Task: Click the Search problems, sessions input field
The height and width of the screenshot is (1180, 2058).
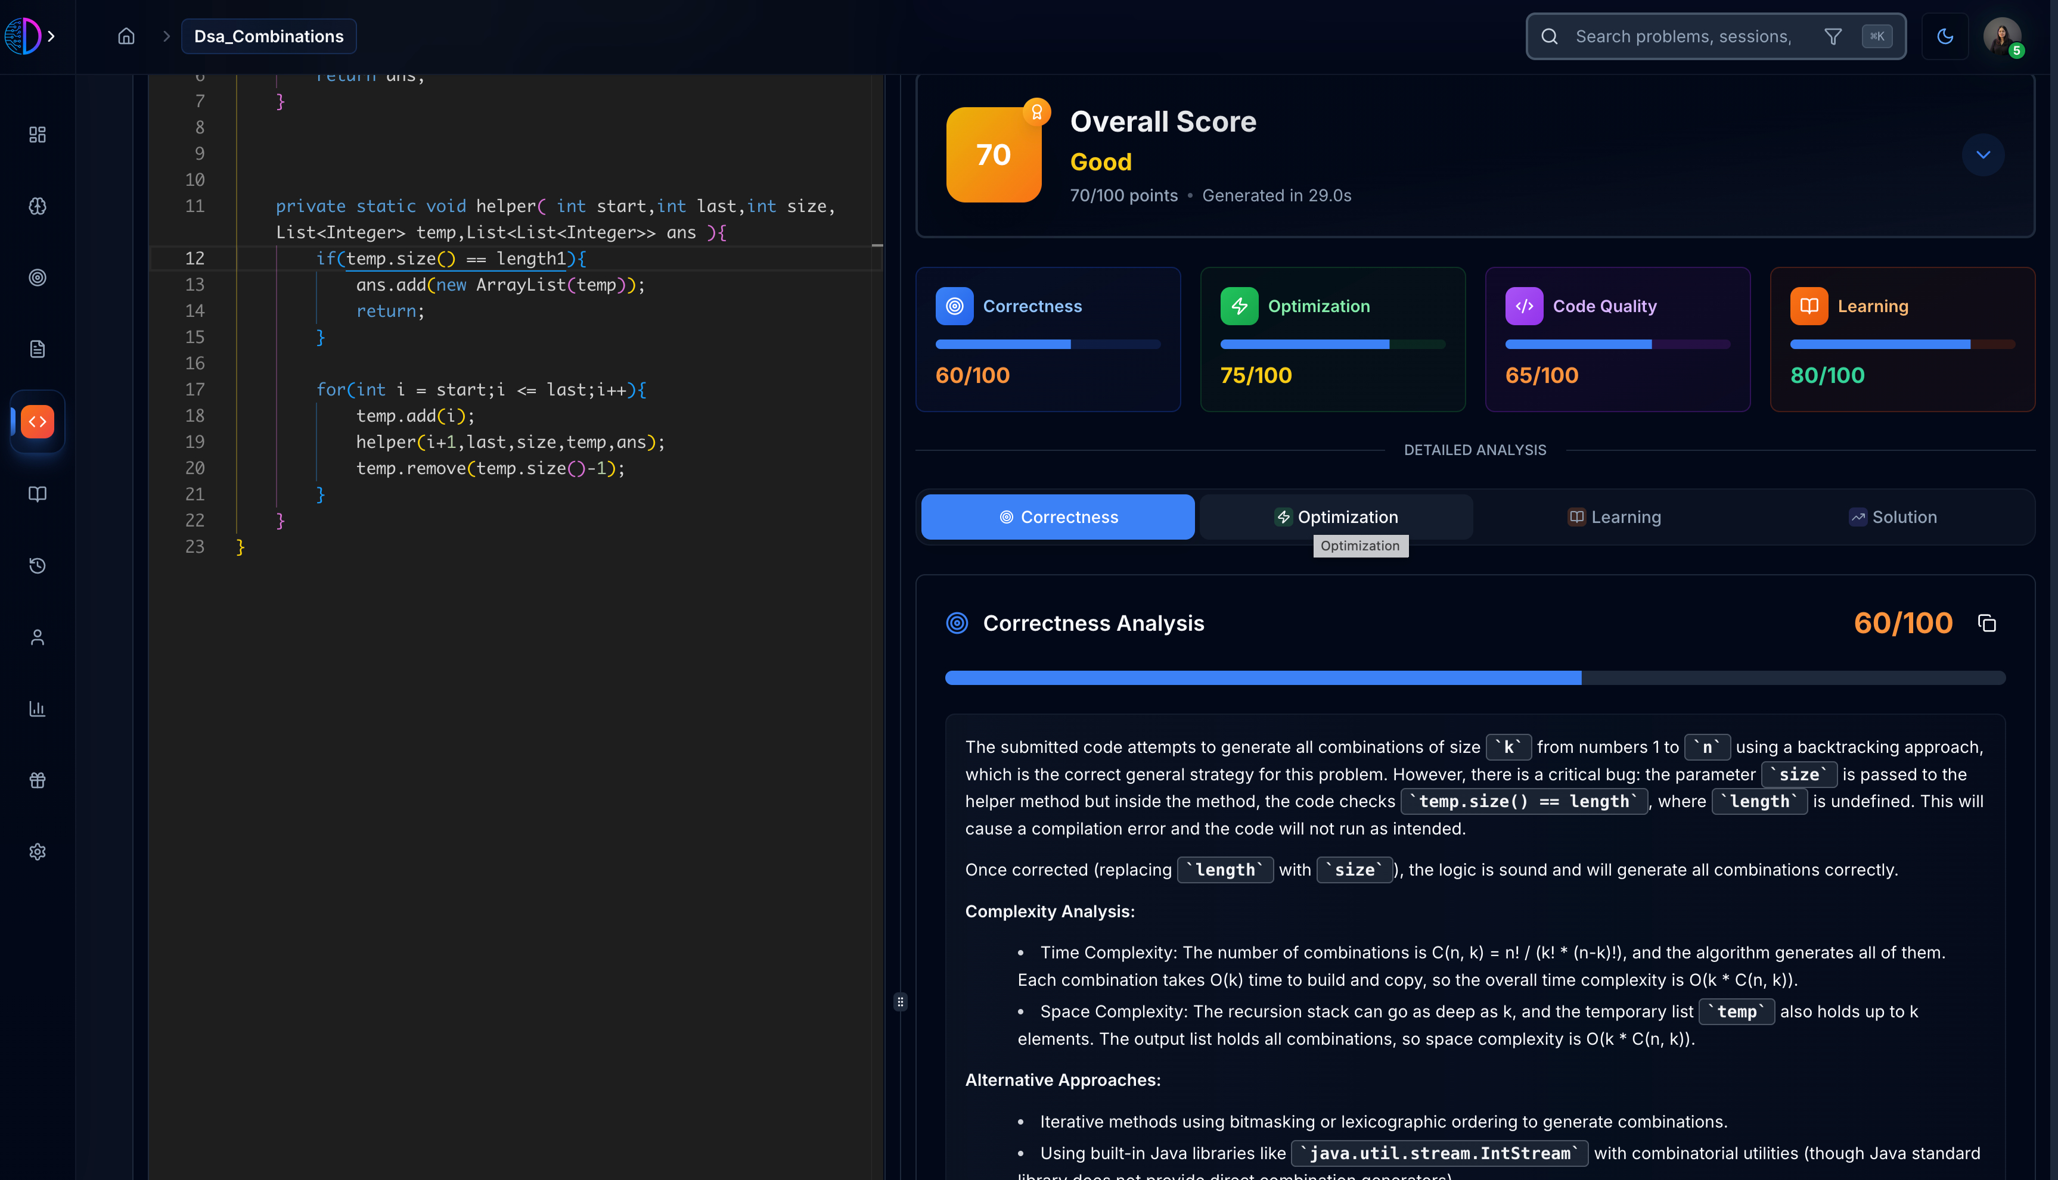Action: [1683, 36]
